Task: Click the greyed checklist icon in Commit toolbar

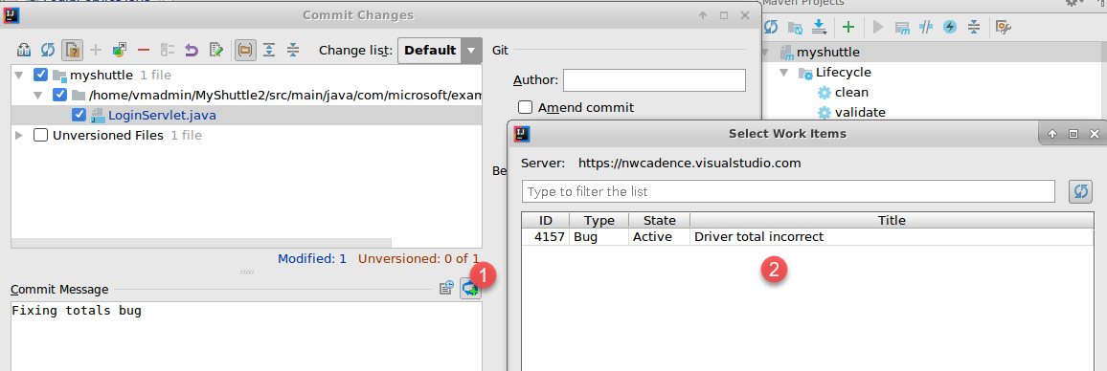Action: (168, 50)
